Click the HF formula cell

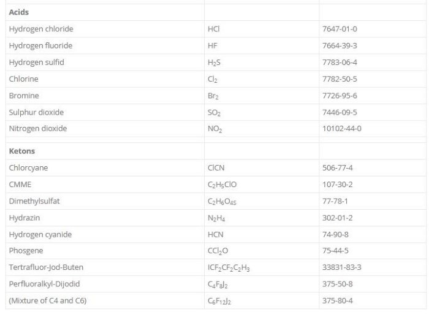point(213,45)
